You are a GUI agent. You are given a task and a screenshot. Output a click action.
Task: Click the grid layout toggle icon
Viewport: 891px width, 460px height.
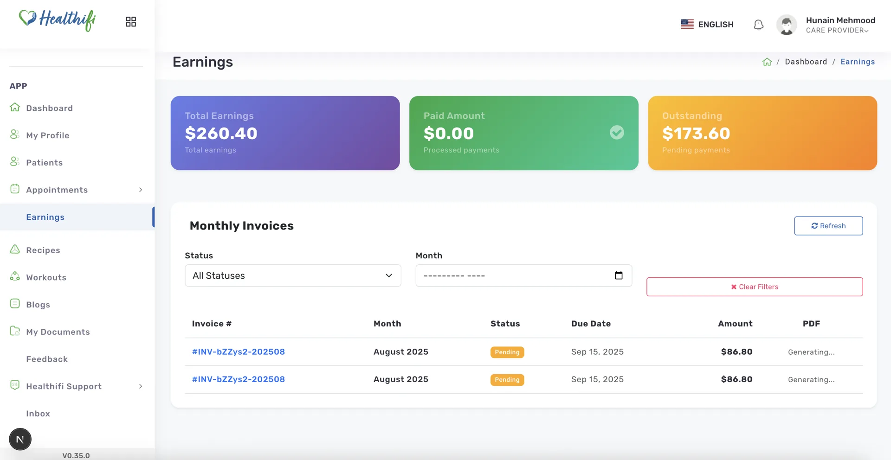pos(131,22)
